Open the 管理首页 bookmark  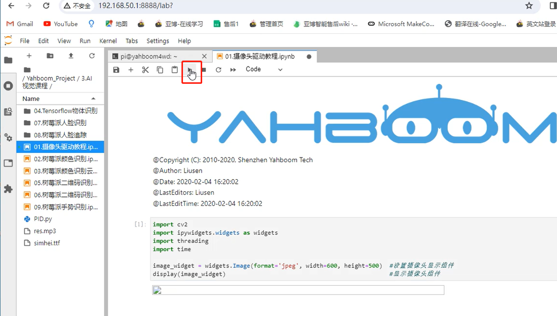[266, 24]
